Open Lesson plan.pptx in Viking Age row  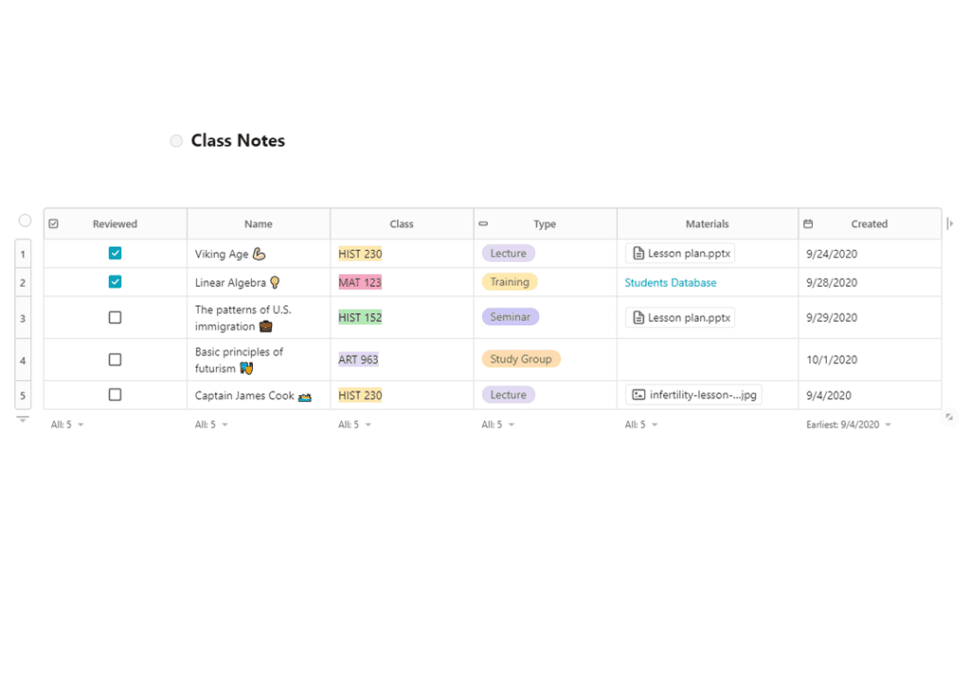[x=680, y=254]
